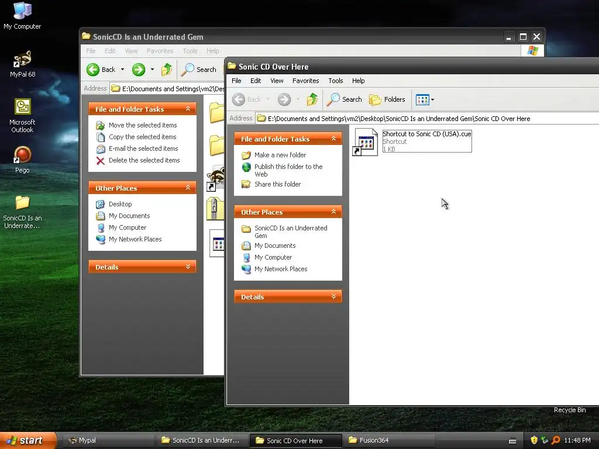Image resolution: width=599 pixels, height=449 pixels.
Task: Click the keyboard icon on taskbar
Action: click(x=512, y=441)
